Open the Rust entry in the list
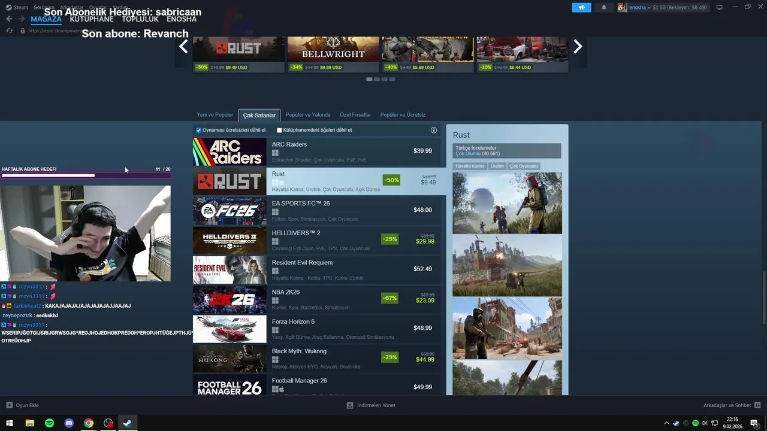This screenshot has width=767, height=431. (x=319, y=181)
